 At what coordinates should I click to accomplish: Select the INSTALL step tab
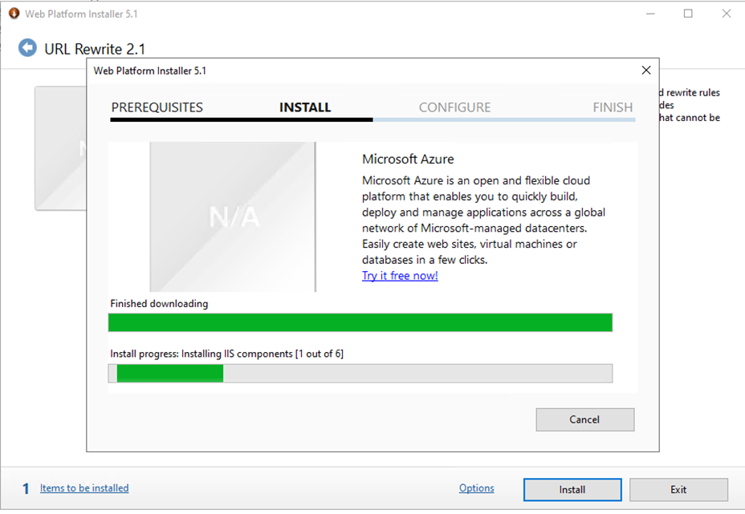(305, 107)
